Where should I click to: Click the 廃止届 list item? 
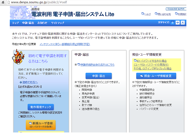tap(85, 102)
